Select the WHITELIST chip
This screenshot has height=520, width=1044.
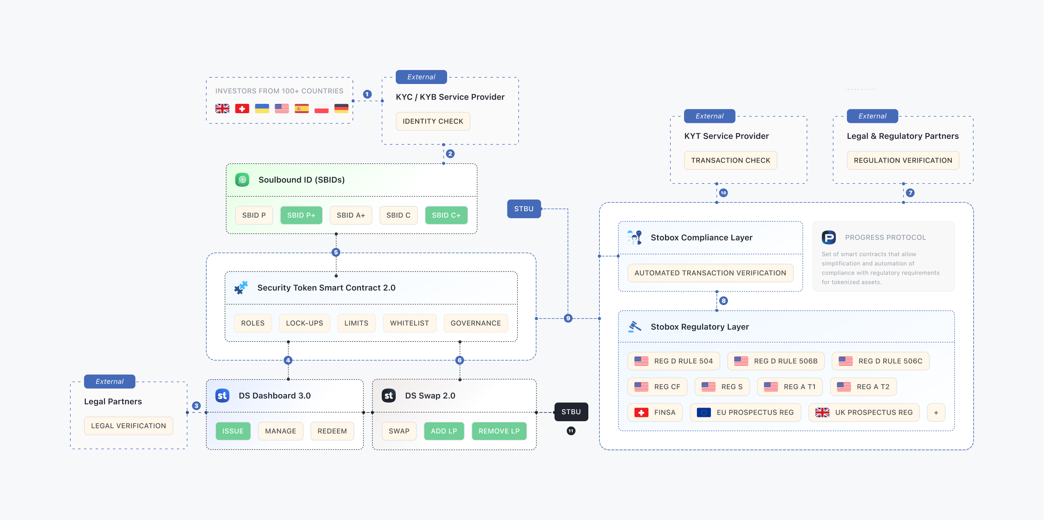[409, 323]
